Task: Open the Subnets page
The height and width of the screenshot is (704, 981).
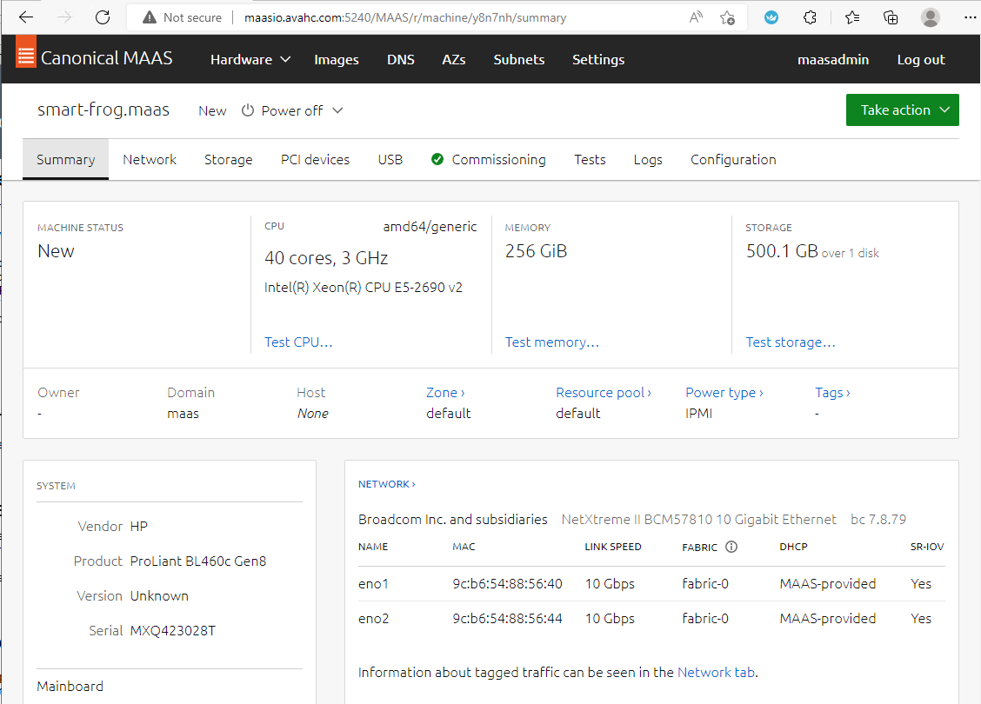Action: (518, 59)
